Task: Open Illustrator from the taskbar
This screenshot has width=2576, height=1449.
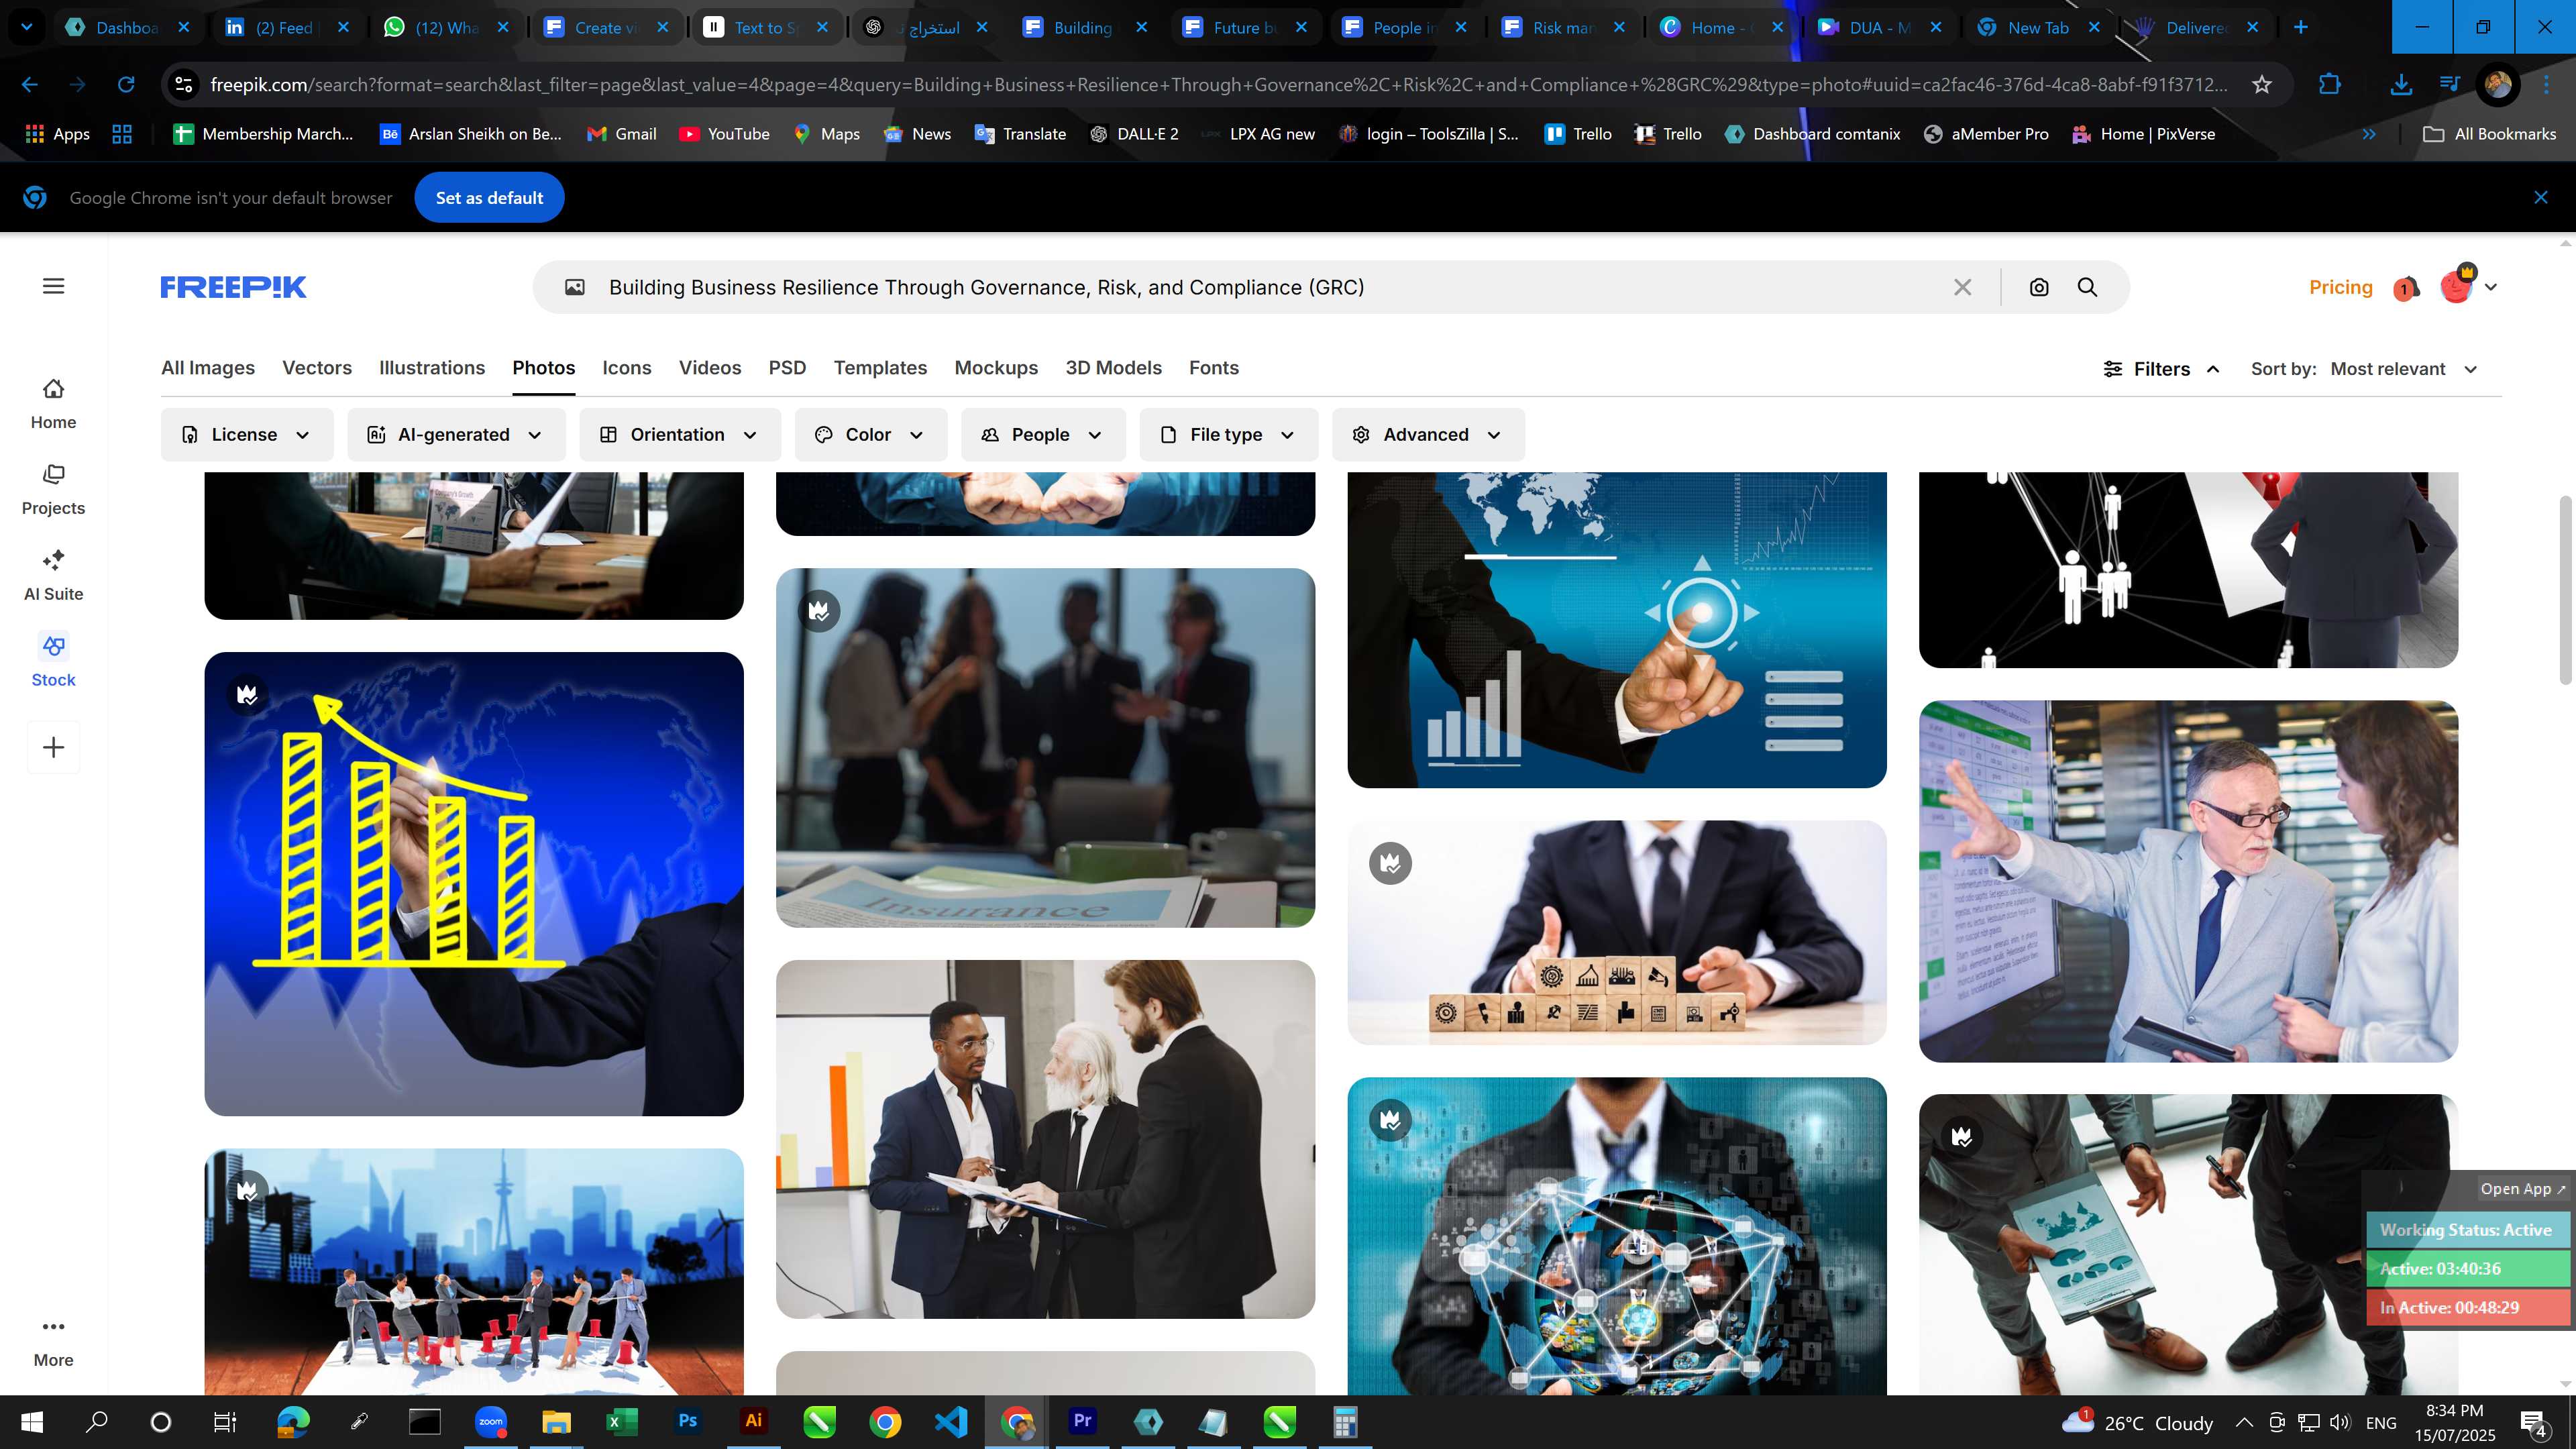Action: click(x=753, y=1421)
